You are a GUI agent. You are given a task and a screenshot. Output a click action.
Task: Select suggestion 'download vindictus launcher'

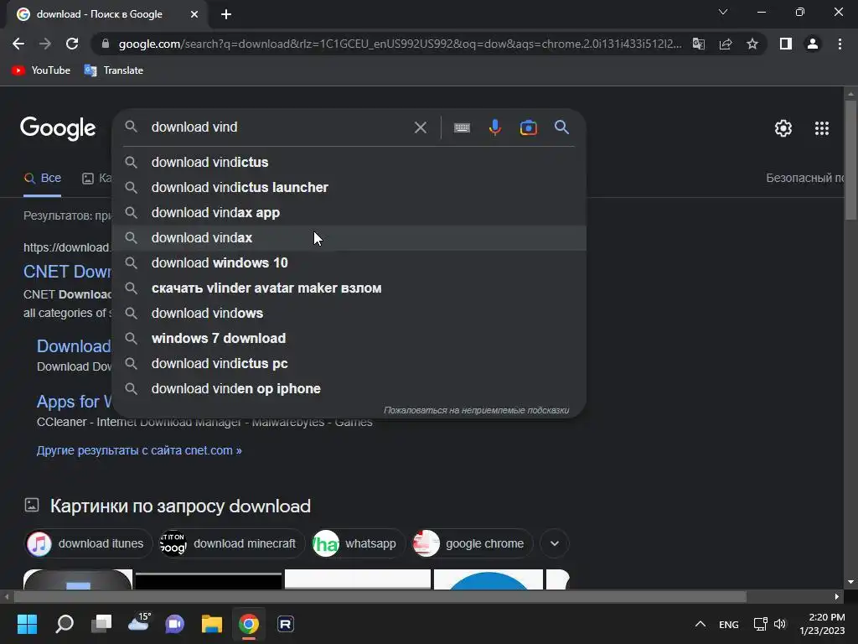coord(349,187)
